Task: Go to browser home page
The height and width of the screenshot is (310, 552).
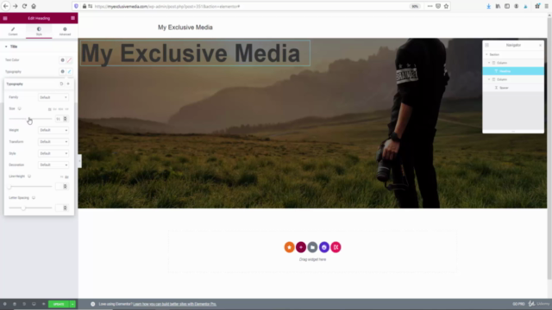Action: [34, 6]
